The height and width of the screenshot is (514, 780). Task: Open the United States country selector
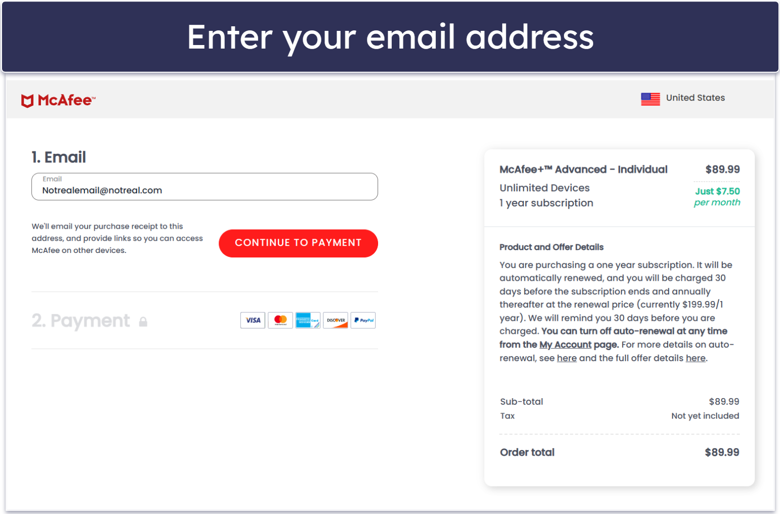[x=695, y=98]
